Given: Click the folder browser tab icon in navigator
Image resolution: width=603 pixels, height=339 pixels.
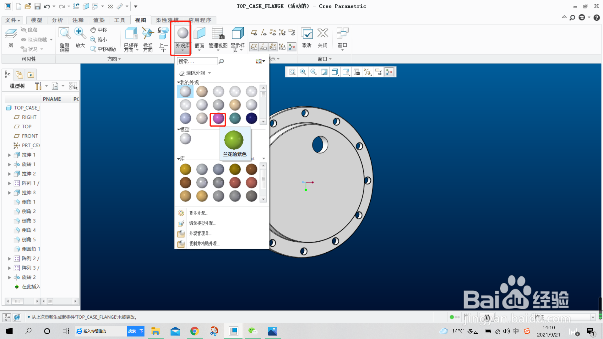Looking at the screenshot, I should coord(19,75).
